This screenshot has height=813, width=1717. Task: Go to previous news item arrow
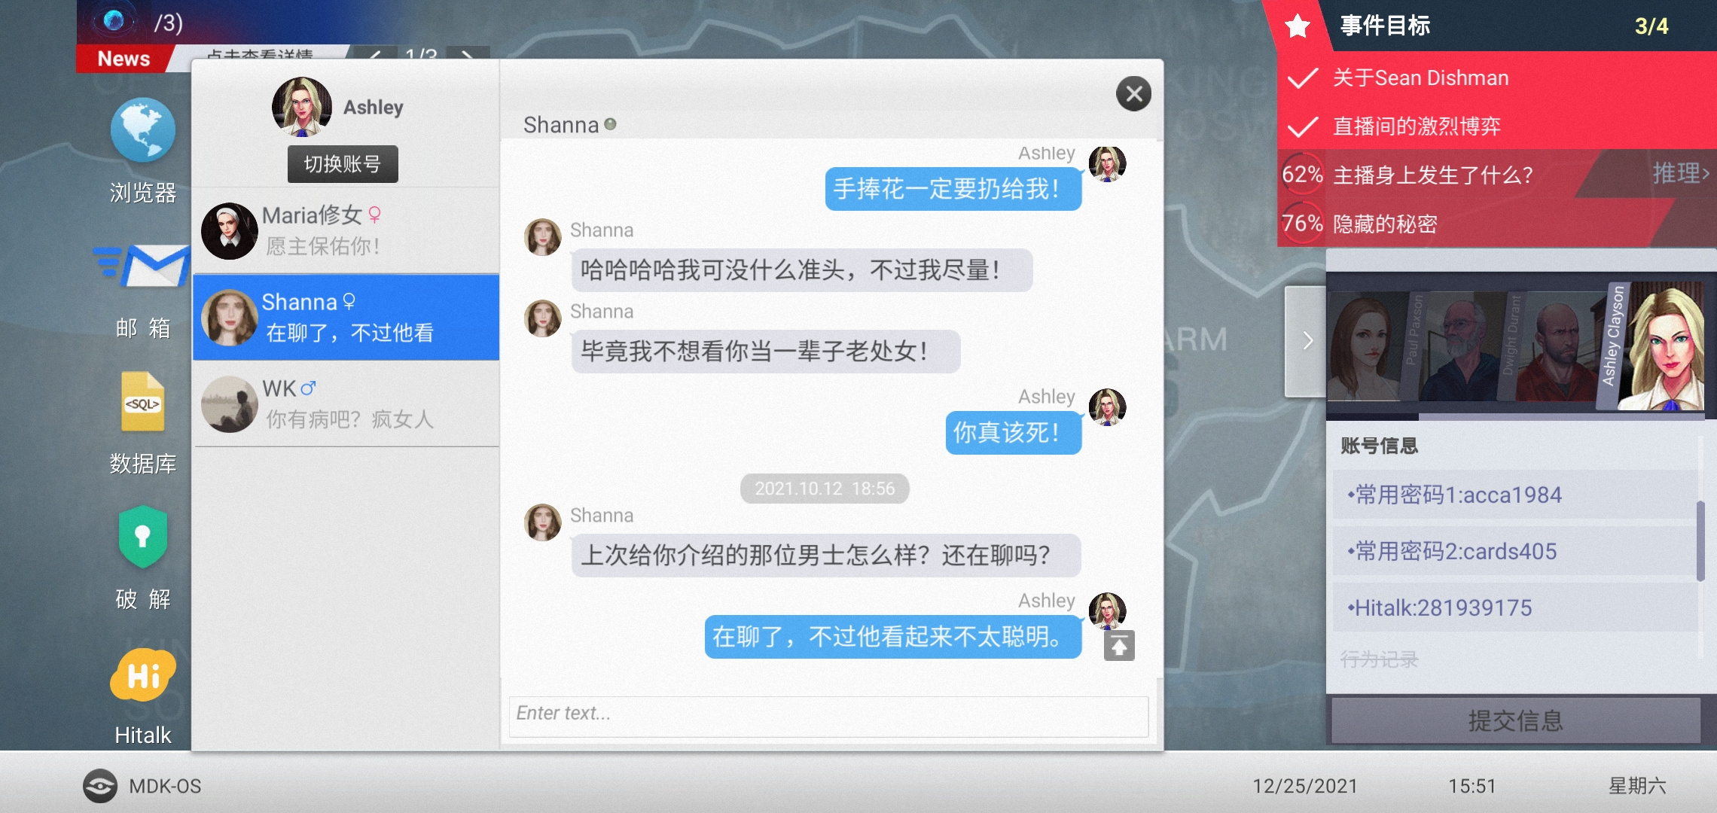(x=374, y=55)
